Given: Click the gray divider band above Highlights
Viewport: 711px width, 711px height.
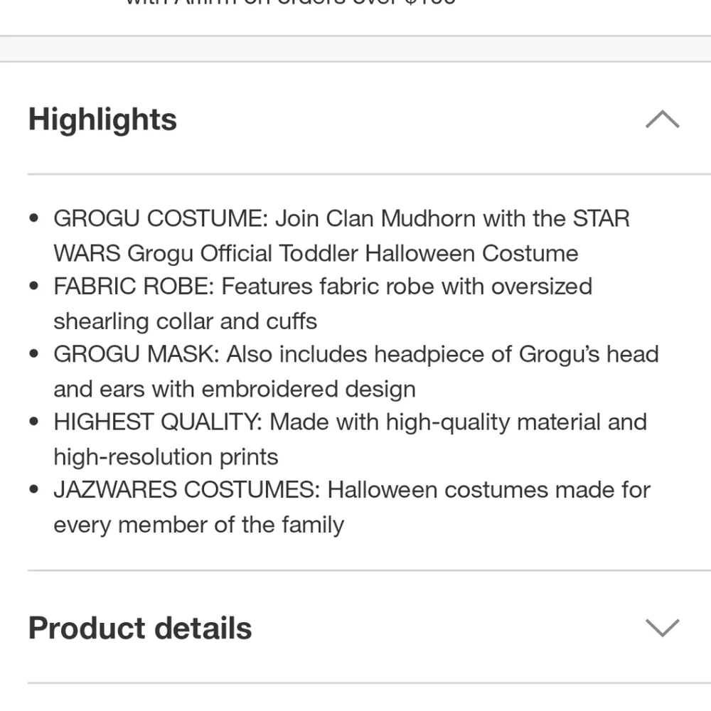Looking at the screenshot, I should (355, 48).
